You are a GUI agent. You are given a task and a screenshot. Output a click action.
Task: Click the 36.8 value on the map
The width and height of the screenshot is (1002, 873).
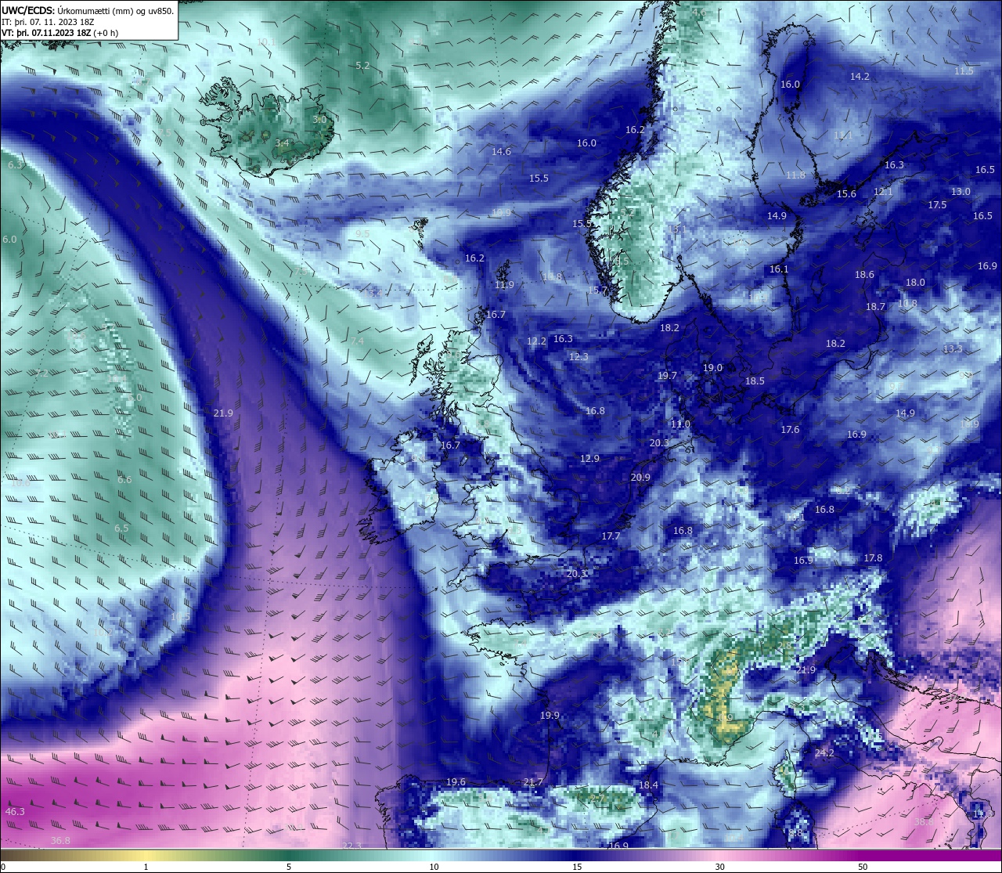pos(60,841)
